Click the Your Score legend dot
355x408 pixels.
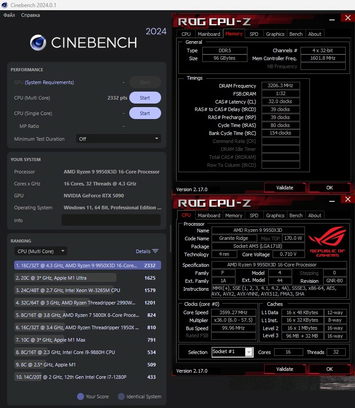(x=81, y=396)
